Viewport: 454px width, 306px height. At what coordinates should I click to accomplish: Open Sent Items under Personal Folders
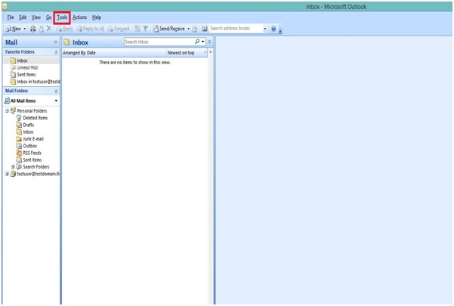click(x=29, y=160)
